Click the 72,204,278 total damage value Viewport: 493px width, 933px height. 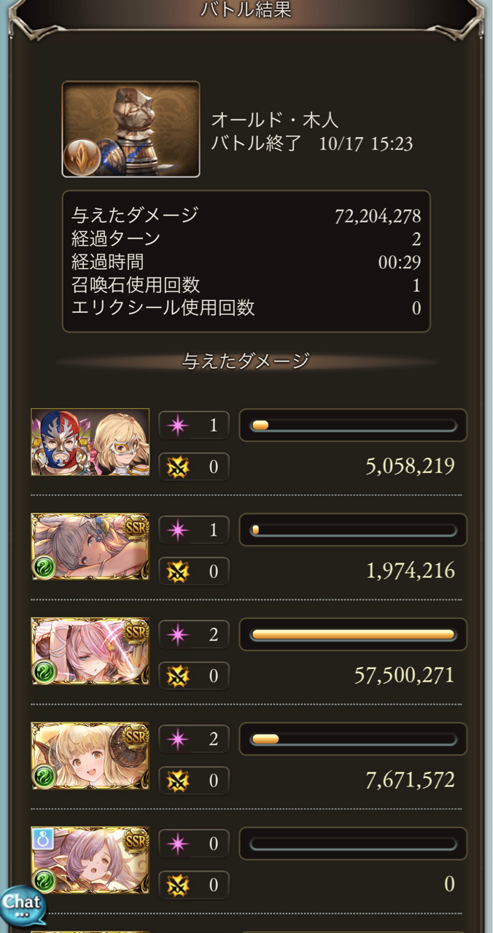click(378, 216)
